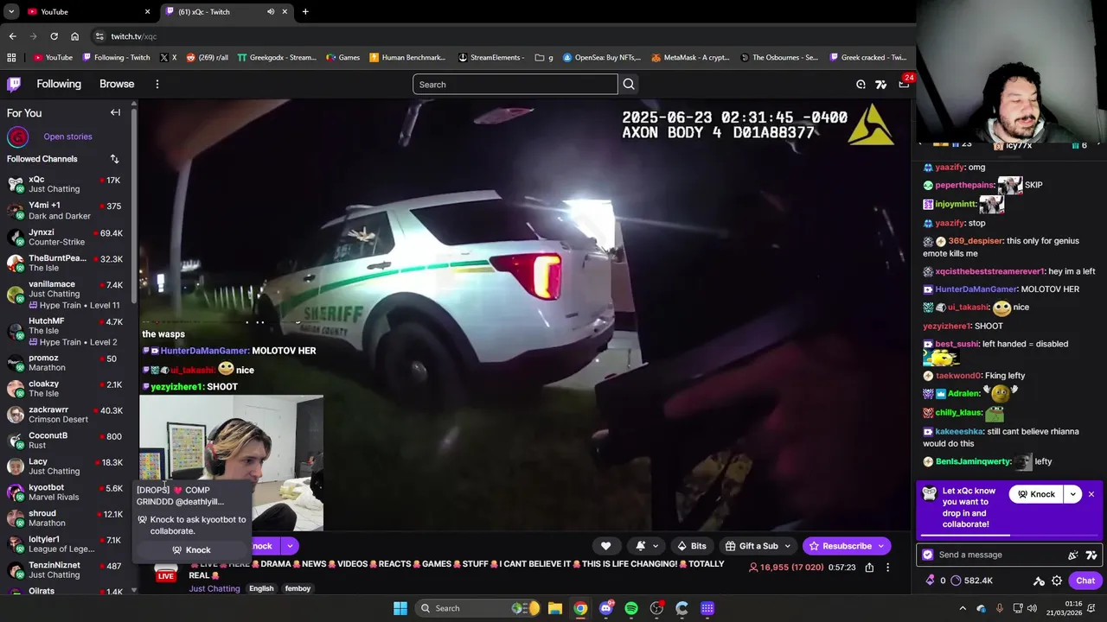Open the Browse page
The width and height of the screenshot is (1107, 622).
pyautogui.click(x=117, y=84)
